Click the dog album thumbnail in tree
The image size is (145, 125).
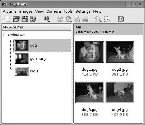(22, 45)
